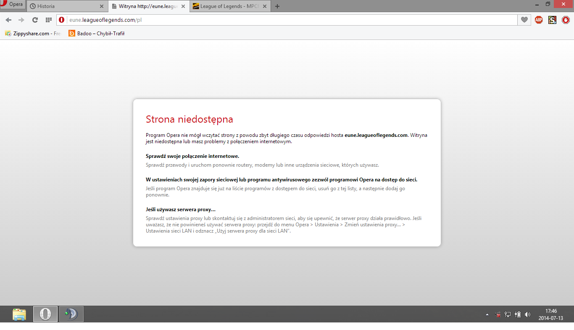Viewport: 574px width, 330px height.
Task: Close the Historia tab
Action: click(102, 6)
